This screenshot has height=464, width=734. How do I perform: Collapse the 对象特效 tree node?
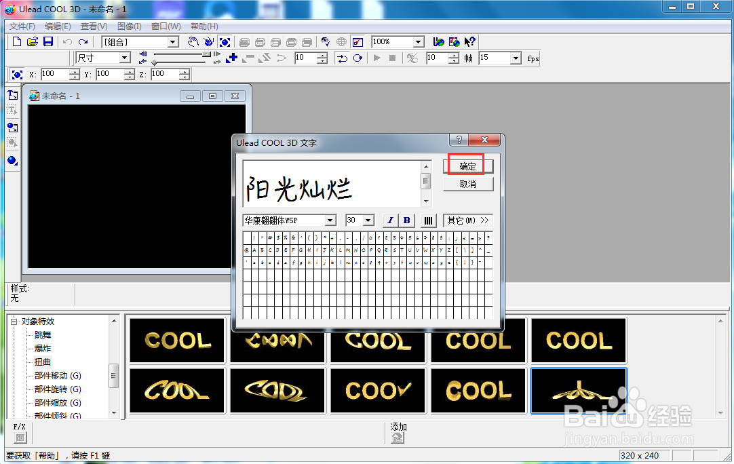tap(14, 321)
